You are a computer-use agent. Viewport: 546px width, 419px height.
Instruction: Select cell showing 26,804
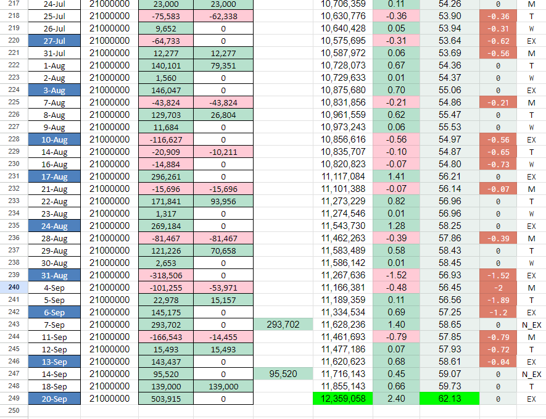pos(223,115)
